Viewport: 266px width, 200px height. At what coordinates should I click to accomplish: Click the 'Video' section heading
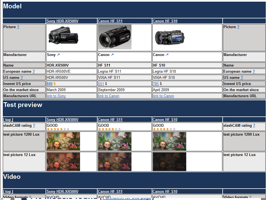pos(12,177)
